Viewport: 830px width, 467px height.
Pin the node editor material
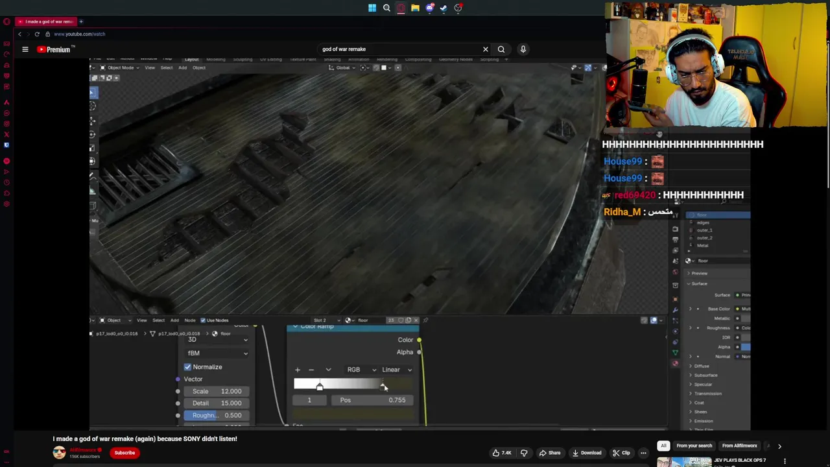pyautogui.click(x=425, y=320)
